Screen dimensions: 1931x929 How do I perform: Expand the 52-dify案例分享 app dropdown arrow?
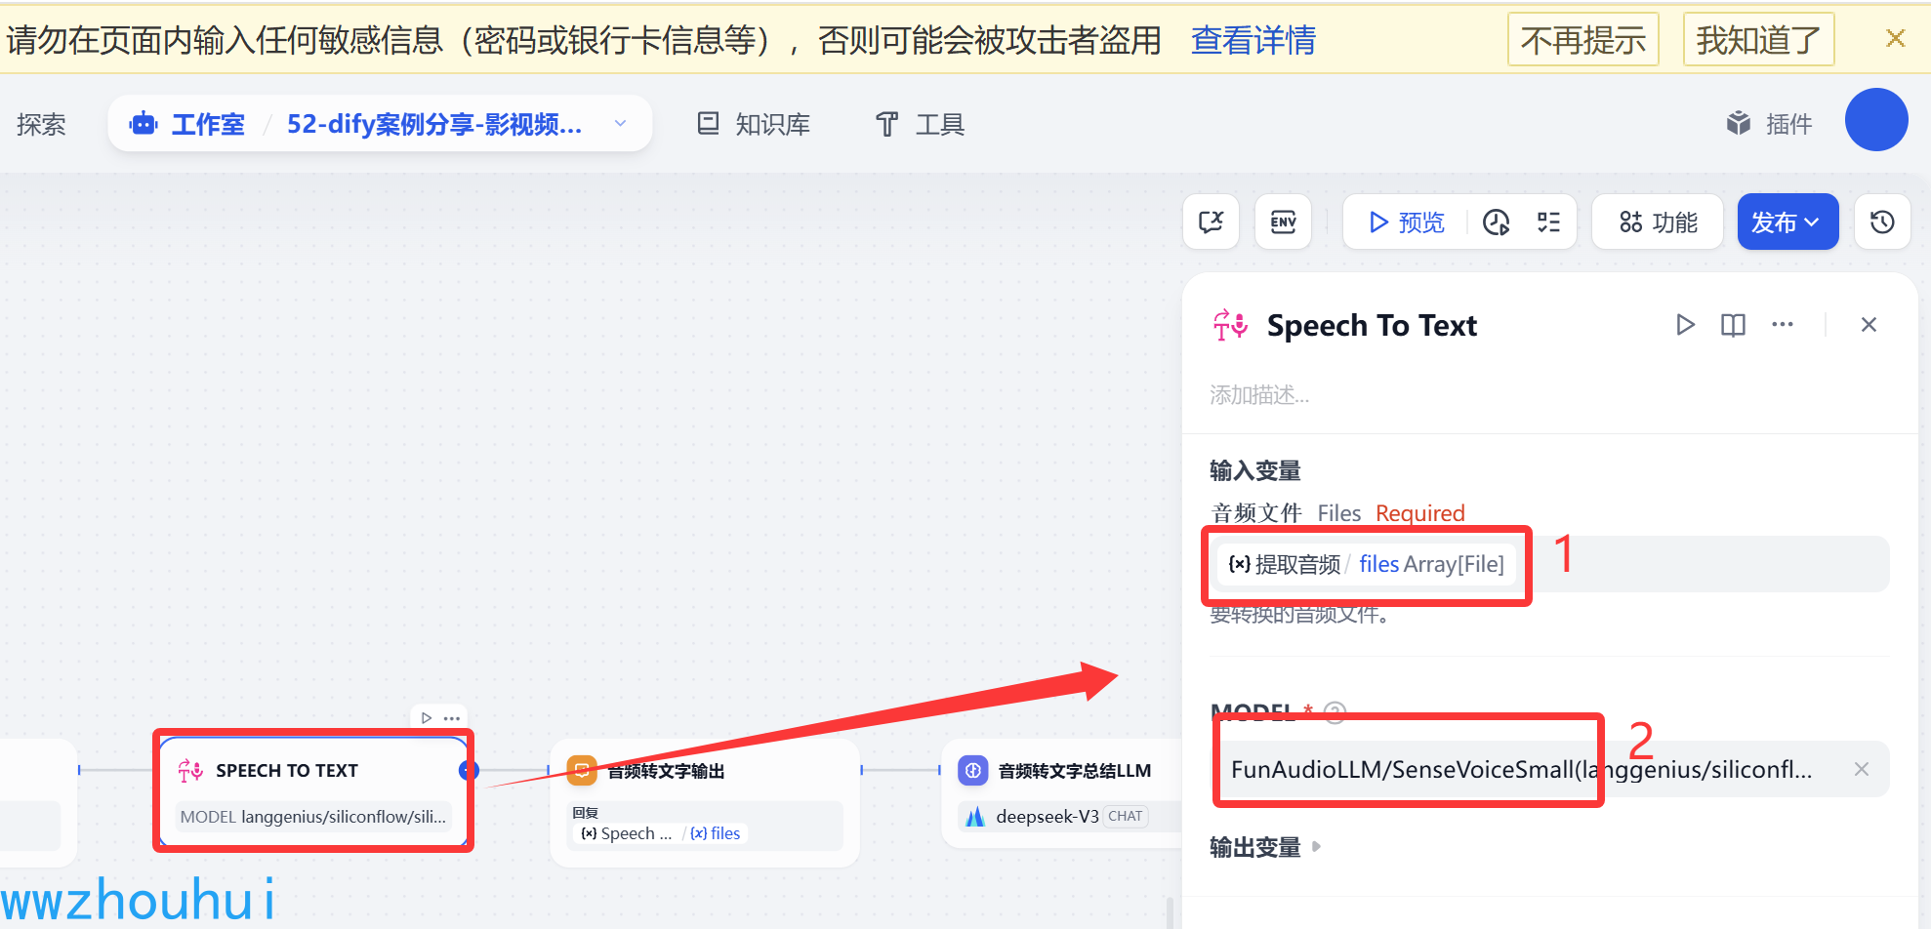[x=620, y=124]
